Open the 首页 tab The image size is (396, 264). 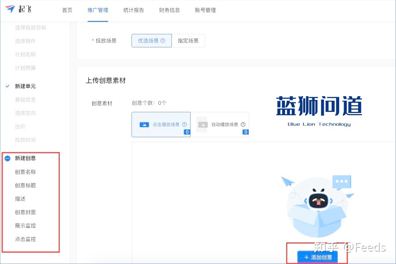[x=67, y=10]
